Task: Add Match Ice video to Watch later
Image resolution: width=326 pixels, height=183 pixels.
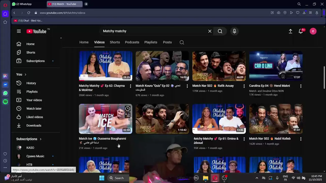Action: pos(128,109)
